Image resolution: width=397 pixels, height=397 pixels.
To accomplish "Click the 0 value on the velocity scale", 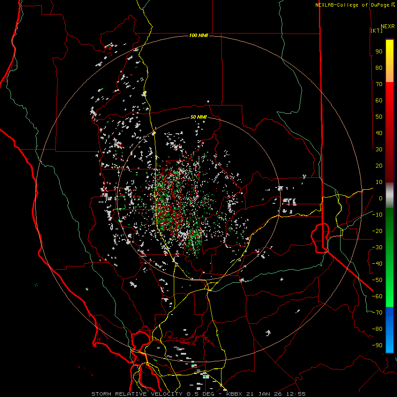I will 381,198.
